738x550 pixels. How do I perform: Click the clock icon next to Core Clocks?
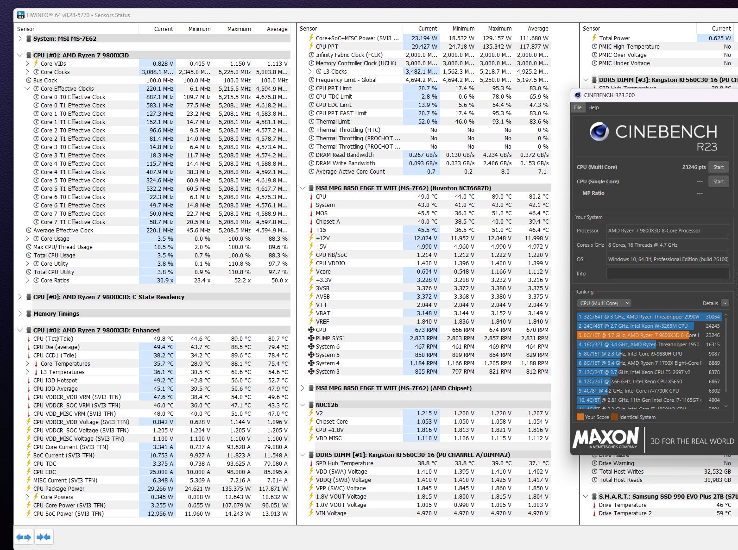tap(36, 72)
